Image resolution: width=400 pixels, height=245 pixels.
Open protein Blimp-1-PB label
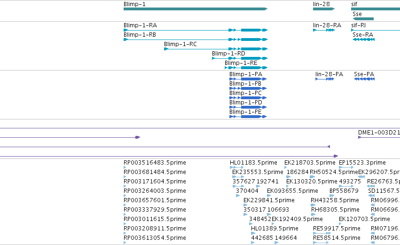(x=245, y=84)
